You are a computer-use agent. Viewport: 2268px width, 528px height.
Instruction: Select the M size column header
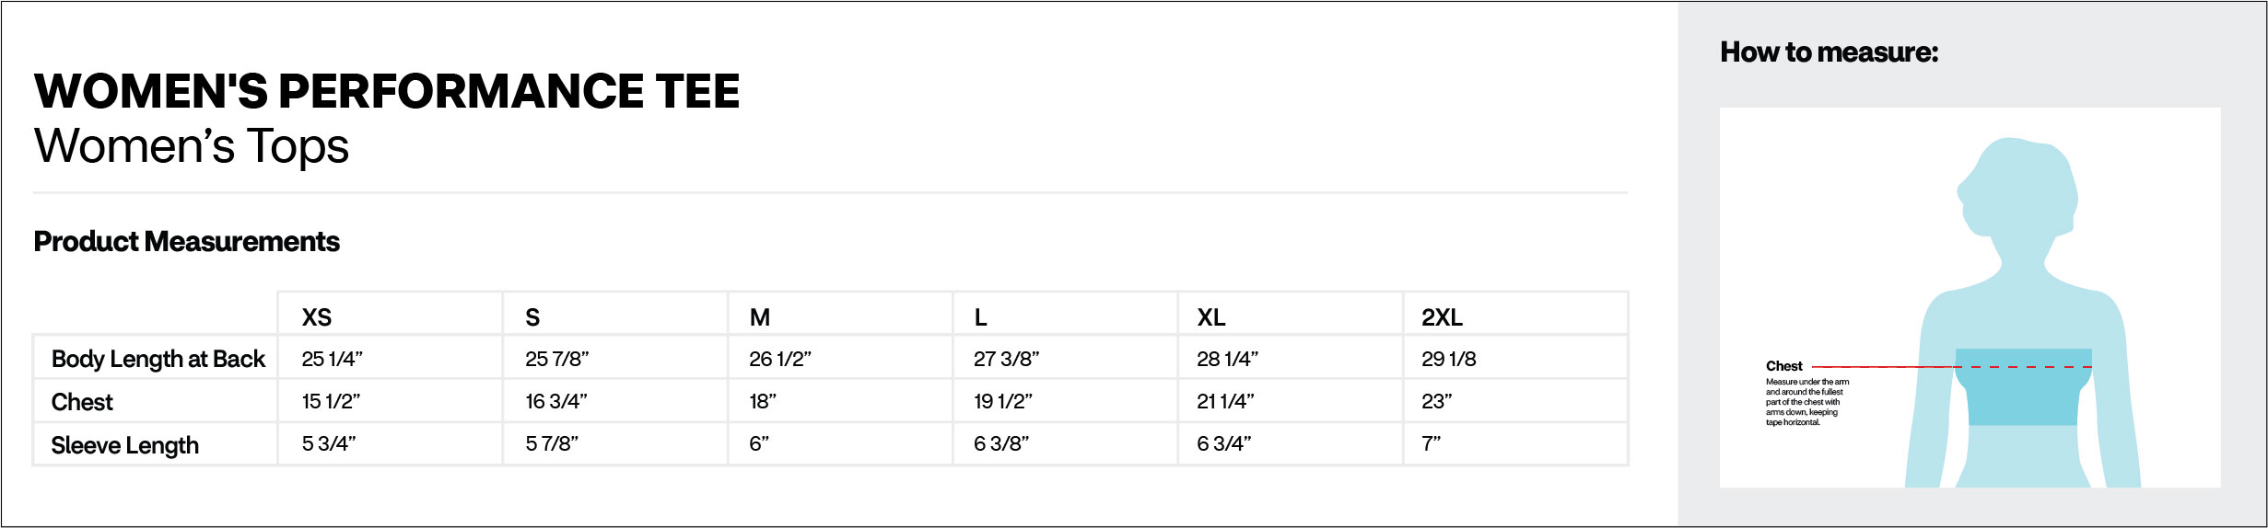click(760, 317)
